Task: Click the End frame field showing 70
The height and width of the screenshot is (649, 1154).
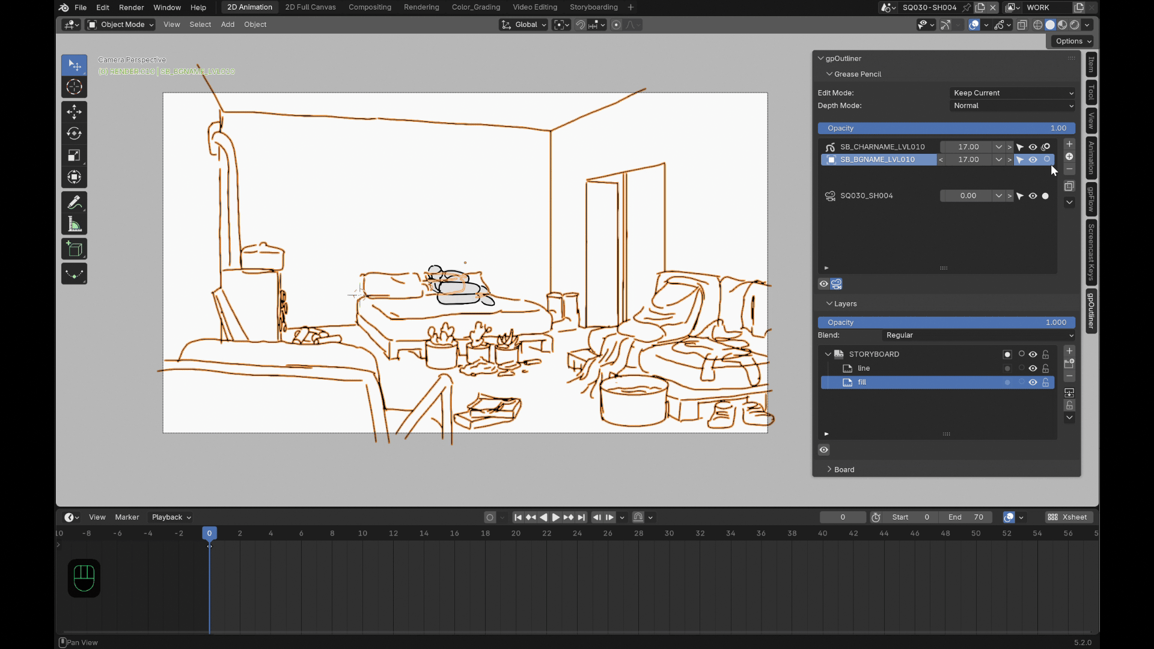Action: pyautogui.click(x=966, y=517)
